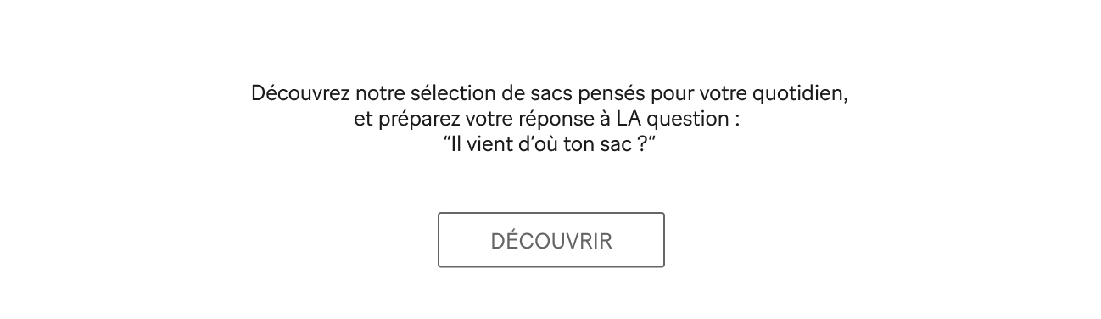The image size is (1101, 319).
Task: Click the line "et préparez votre réponse"
Action: [x=548, y=119]
